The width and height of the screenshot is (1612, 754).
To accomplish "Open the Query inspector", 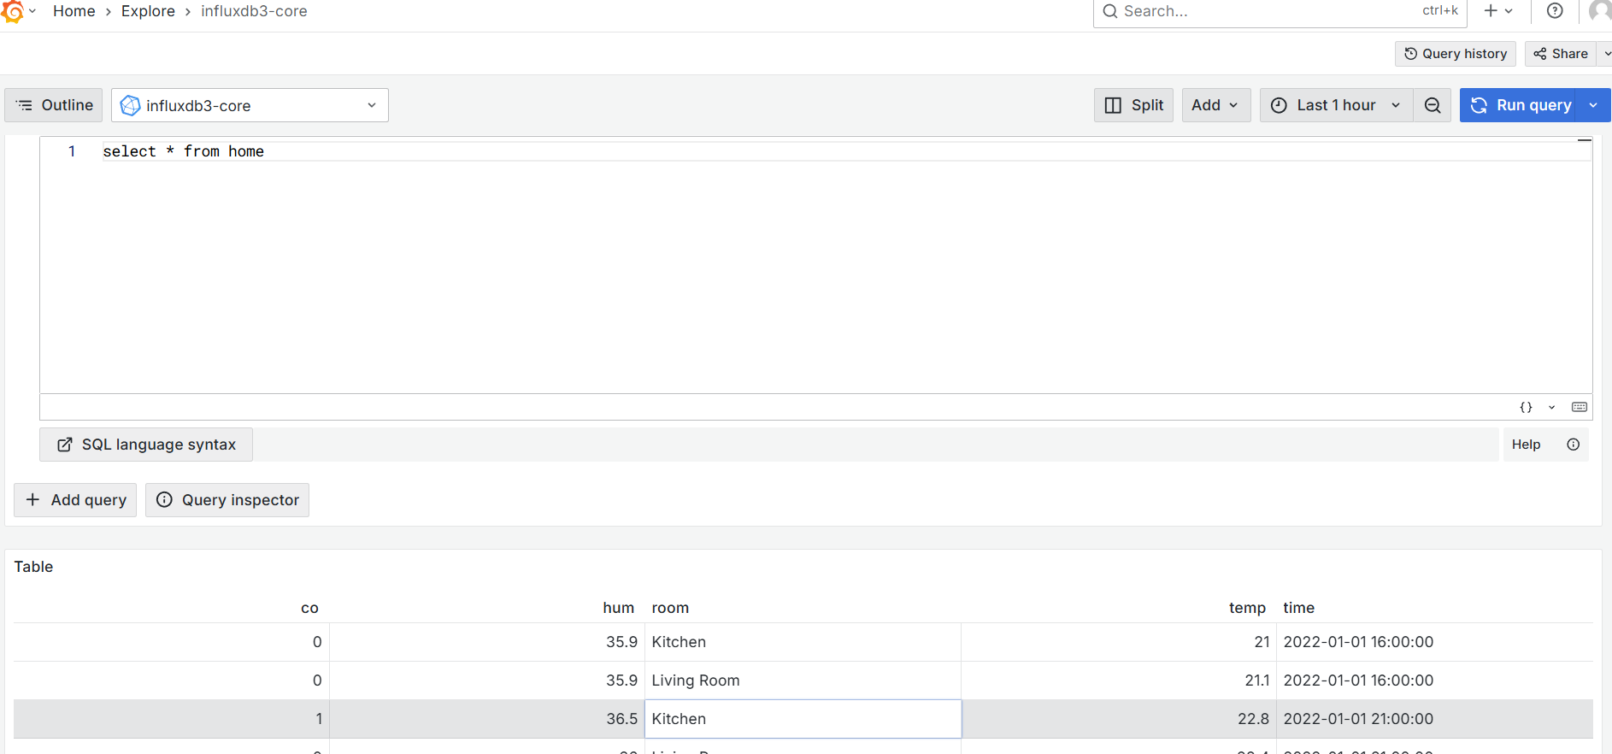I will pos(227,500).
